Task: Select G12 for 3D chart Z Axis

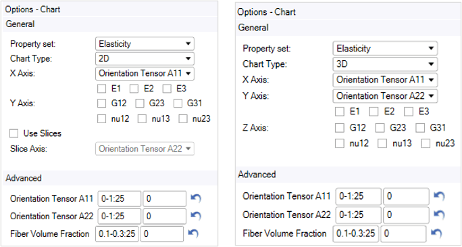Action: [x=340, y=128]
